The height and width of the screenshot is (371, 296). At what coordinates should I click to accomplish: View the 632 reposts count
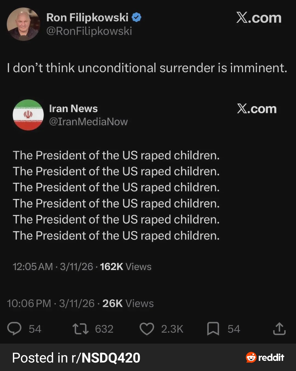pyautogui.click(x=104, y=329)
